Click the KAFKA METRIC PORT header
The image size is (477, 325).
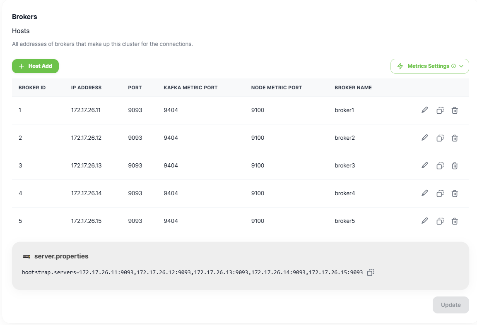click(190, 88)
